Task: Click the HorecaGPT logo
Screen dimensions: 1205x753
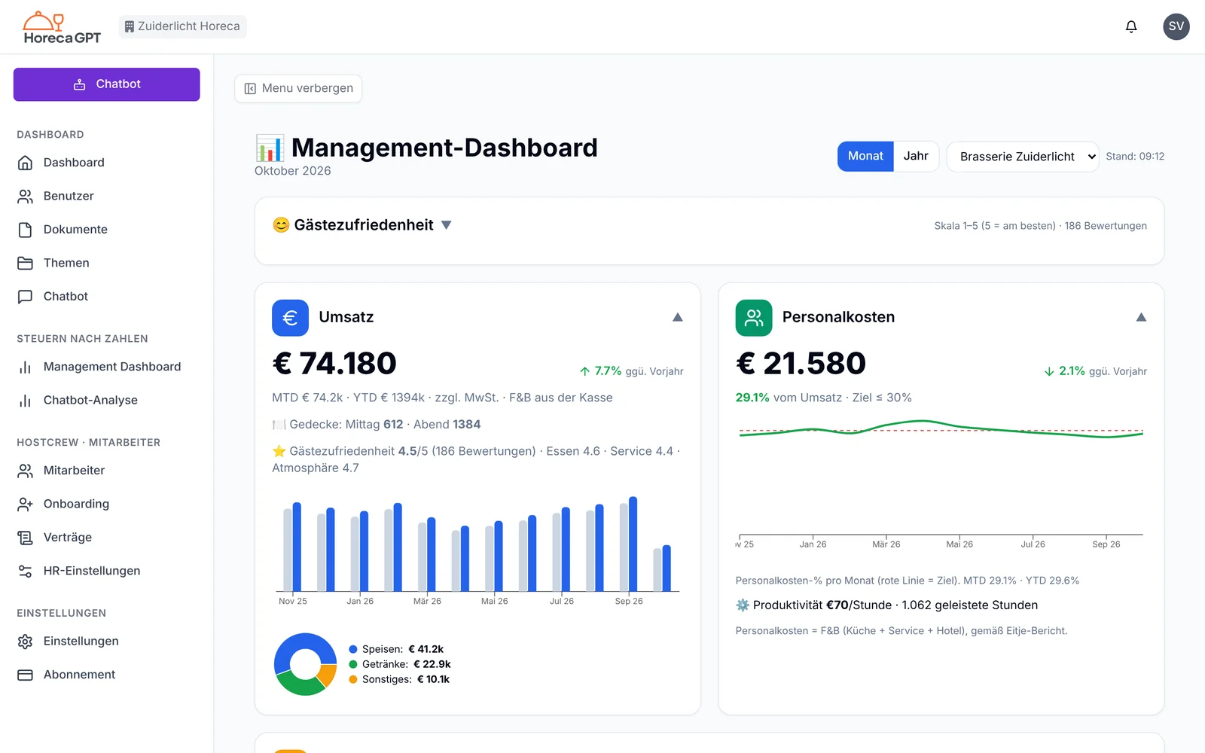Action: pyautogui.click(x=62, y=28)
